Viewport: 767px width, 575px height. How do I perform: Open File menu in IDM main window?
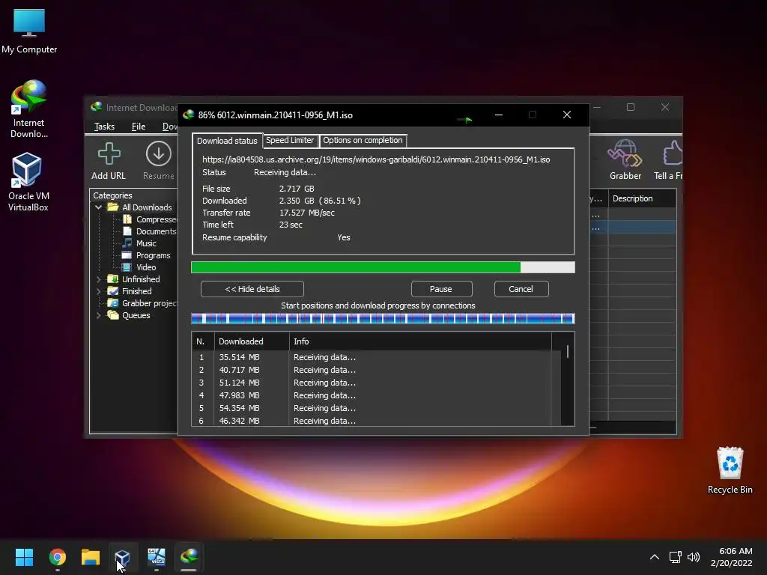139,127
